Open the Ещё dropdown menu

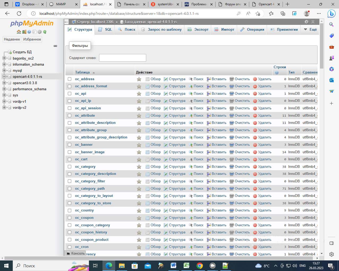tap(310, 29)
